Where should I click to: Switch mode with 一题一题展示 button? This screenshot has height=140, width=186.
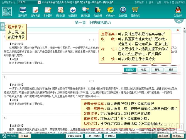(x=93, y=136)
